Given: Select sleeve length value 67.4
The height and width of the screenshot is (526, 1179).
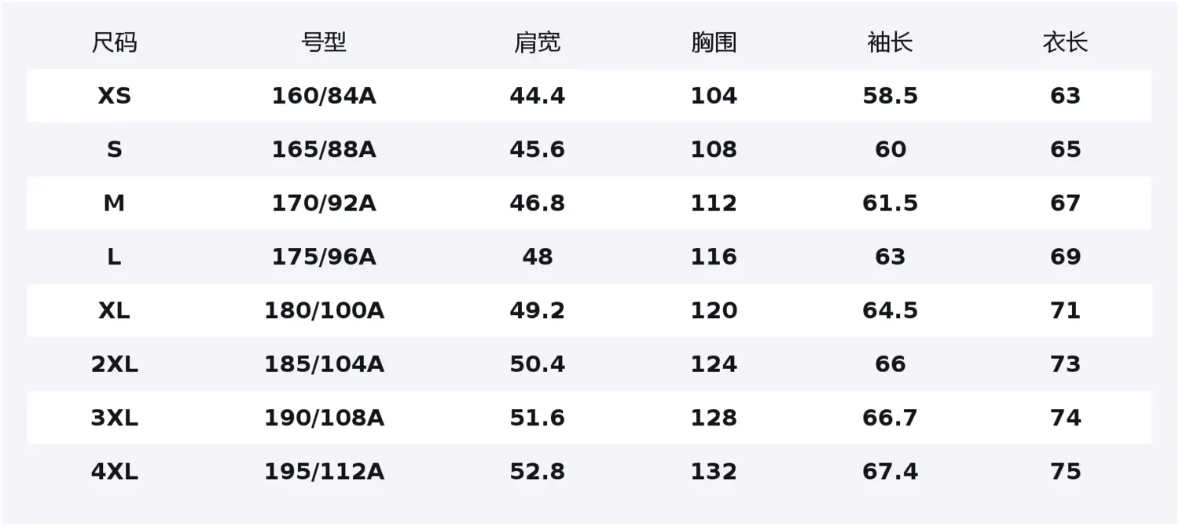Looking at the screenshot, I should 890,472.
